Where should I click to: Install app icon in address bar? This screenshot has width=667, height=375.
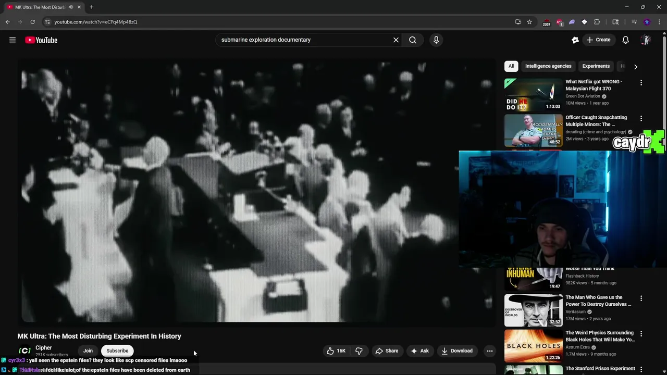[518, 22]
